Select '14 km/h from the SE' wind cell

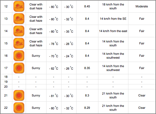tap(113, 19)
